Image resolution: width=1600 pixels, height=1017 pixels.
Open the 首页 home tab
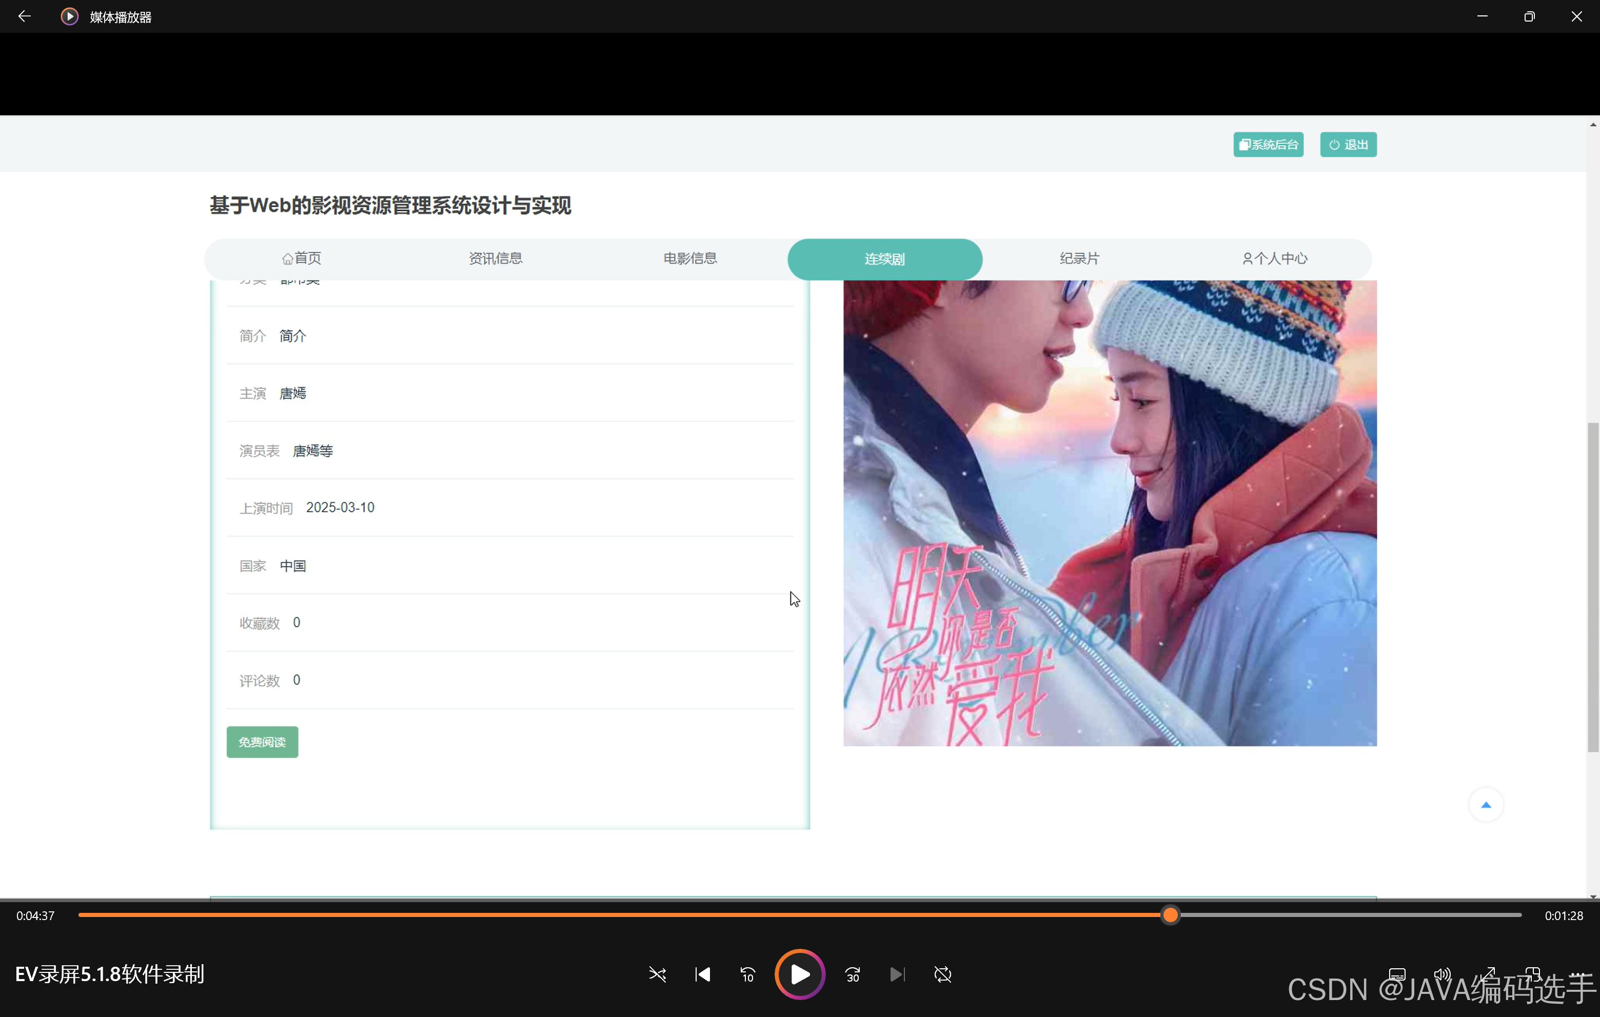(302, 258)
